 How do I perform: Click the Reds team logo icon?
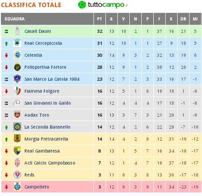point(17,175)
